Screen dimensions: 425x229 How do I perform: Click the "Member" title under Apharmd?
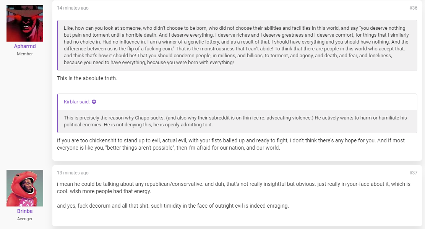25,54
